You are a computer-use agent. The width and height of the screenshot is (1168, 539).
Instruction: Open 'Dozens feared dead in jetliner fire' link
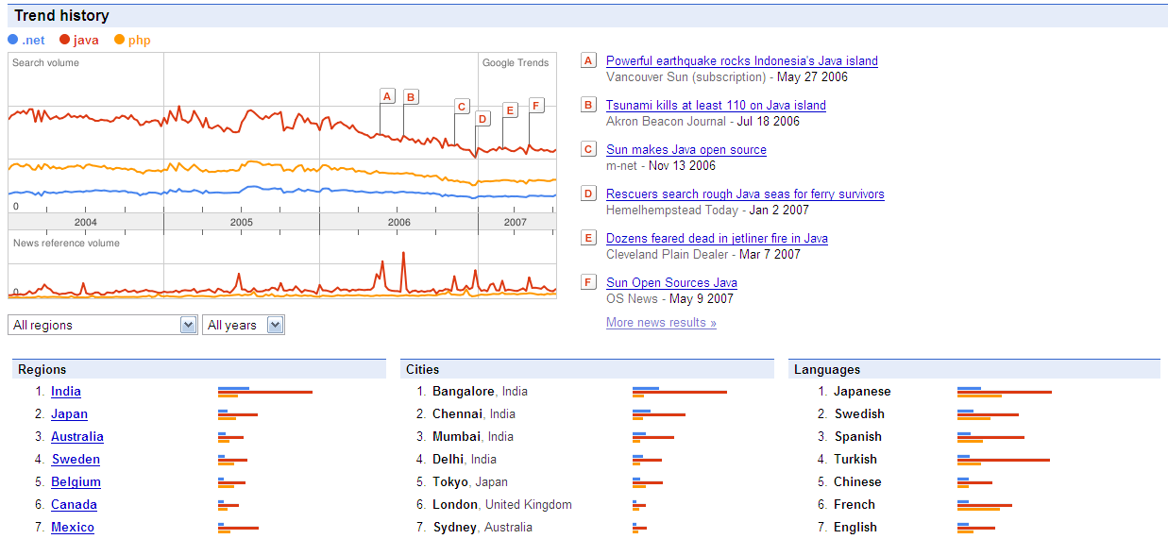coord(717,238)
